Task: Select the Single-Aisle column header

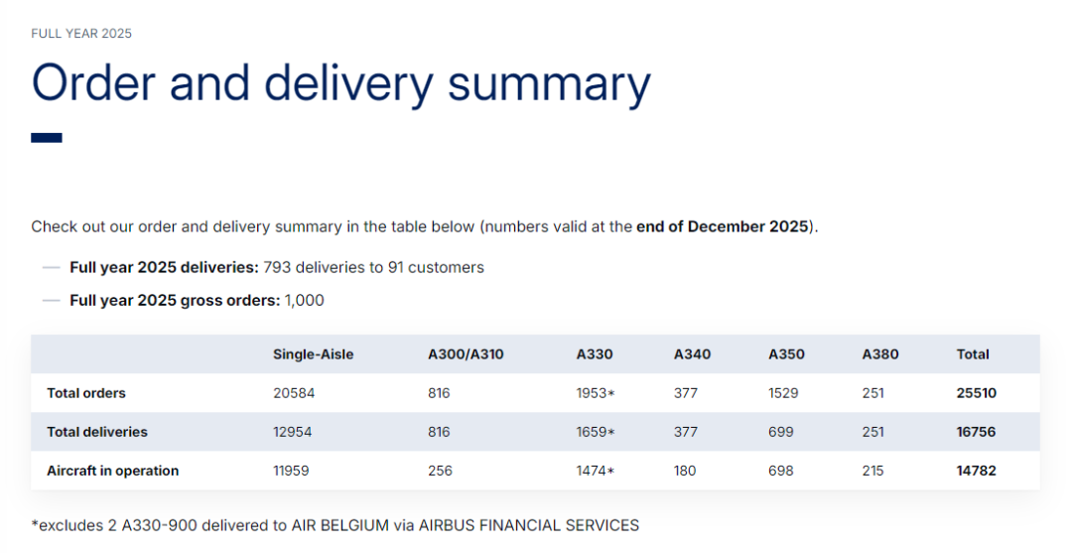Action: pos(313,354)
